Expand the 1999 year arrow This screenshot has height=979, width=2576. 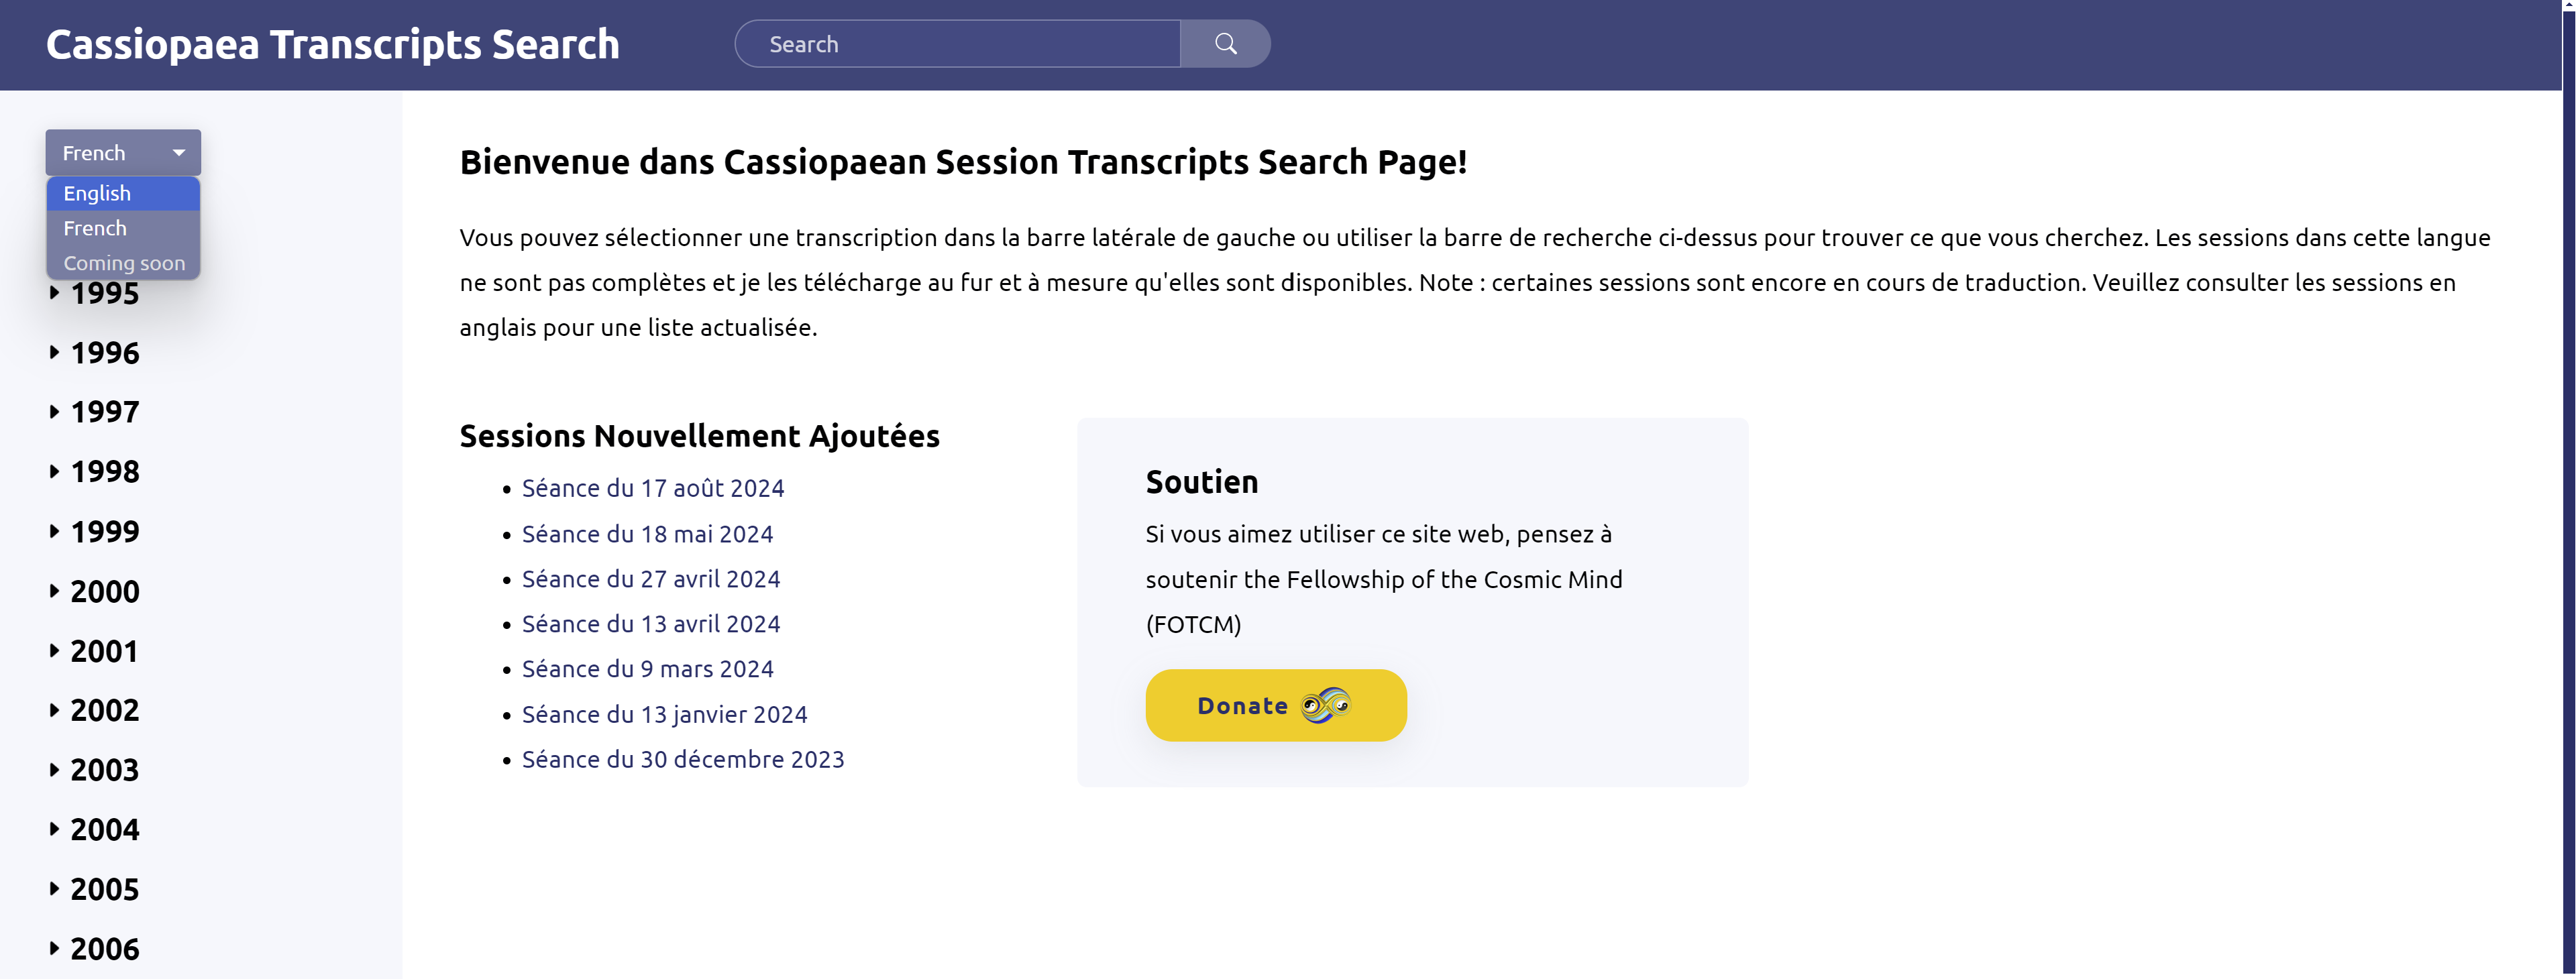pos(55,531)
